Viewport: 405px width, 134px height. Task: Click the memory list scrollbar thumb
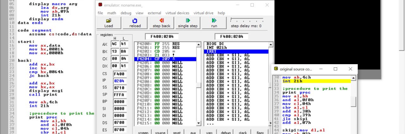pos(199,85)
